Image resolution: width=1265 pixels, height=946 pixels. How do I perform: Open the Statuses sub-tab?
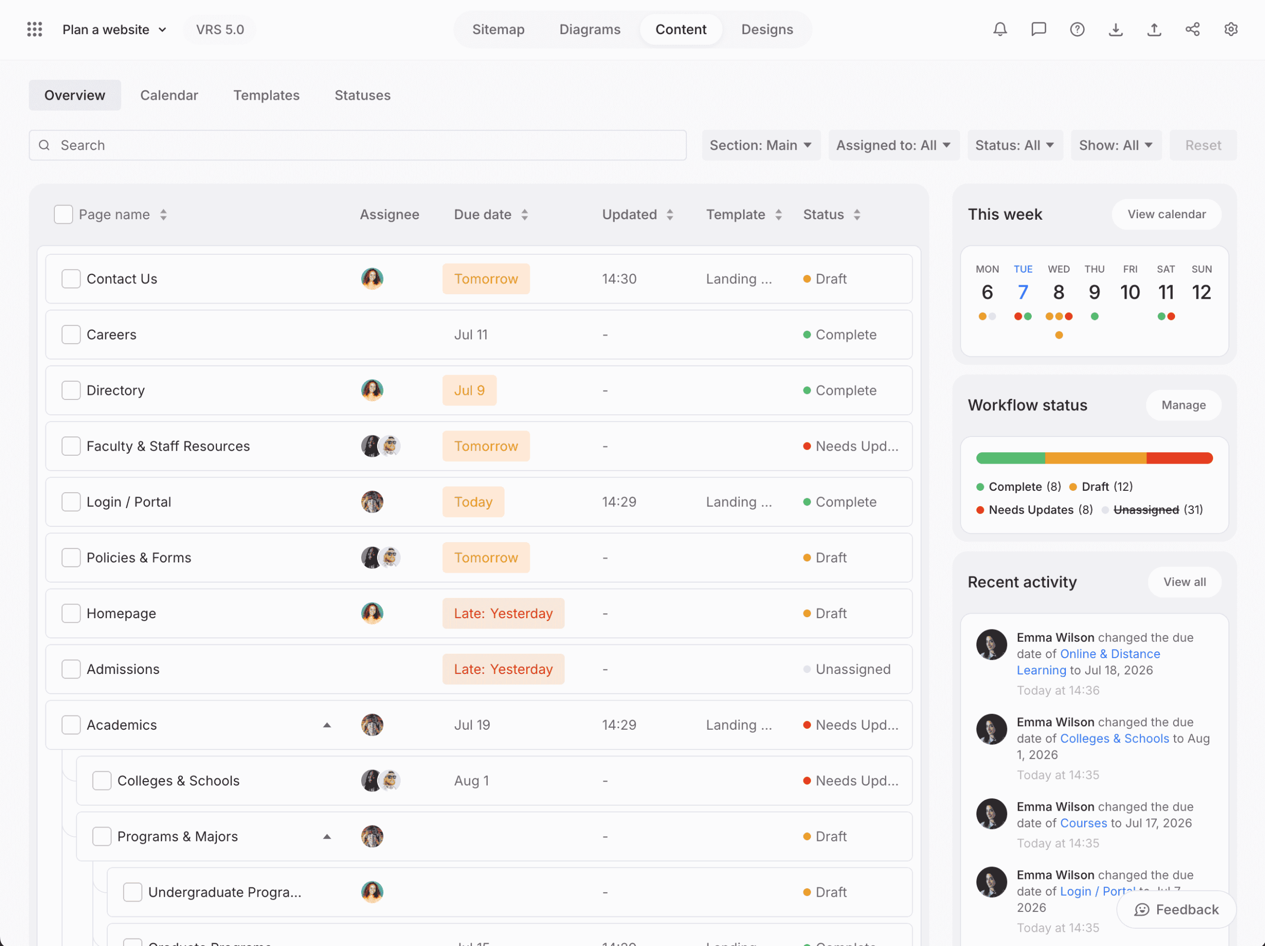point(363,95)
